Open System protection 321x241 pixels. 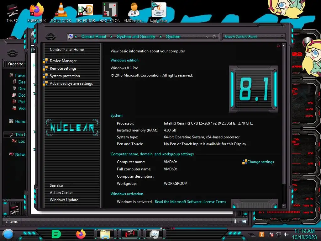65,76
